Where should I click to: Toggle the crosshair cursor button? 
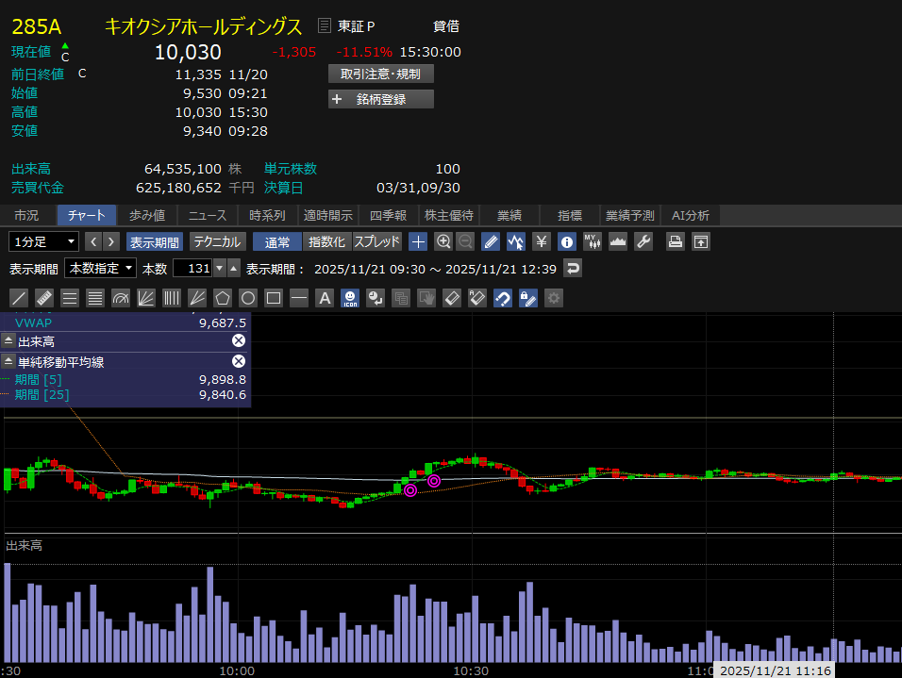pyautogui.click(x=418, y=241)
